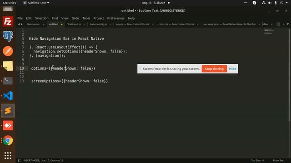Open power menu icon in top bar
Viewport: 291px width, 163px height.
tap(282, 3)
